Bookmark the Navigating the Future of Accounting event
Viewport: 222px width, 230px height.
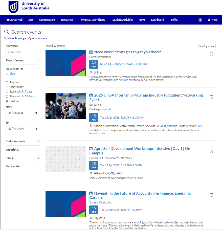pyautogui.click(x=211, y=195)
